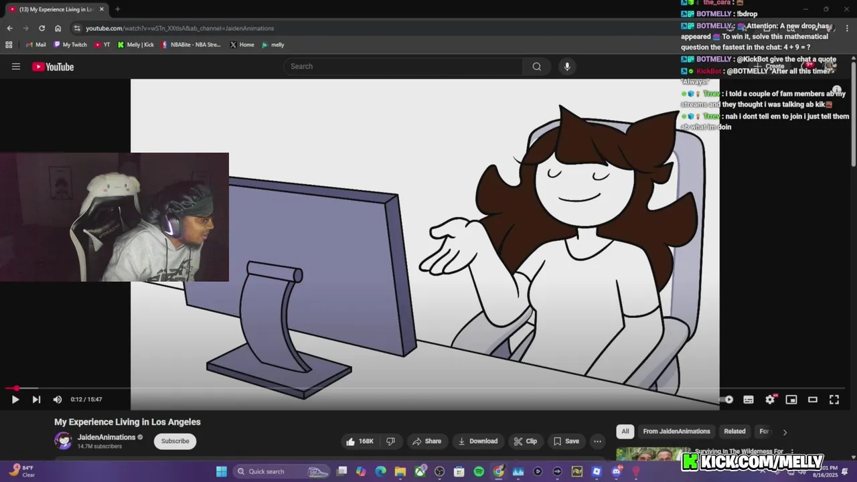857x482 pixels.
Task: Click the search magnifier button
Action: [x=536, y=66]
